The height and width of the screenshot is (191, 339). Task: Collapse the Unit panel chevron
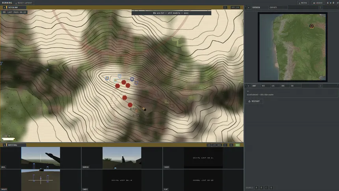[x=249, y=86]
